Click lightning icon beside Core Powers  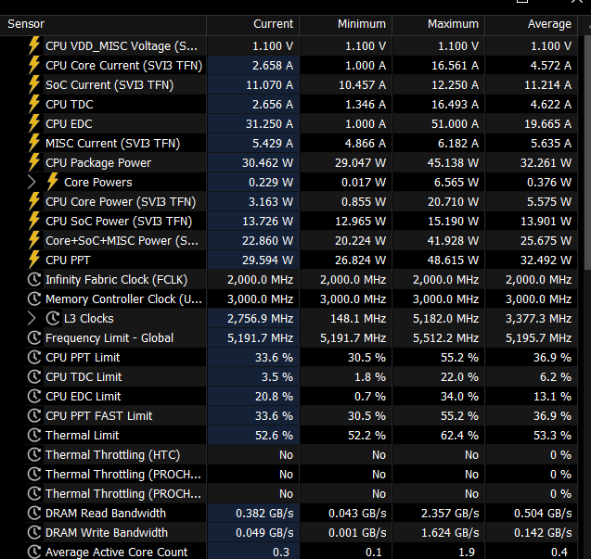coord(52,182)
